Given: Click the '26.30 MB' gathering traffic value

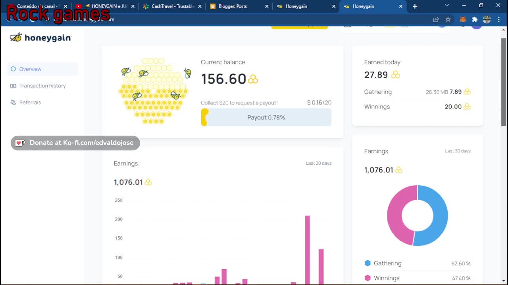Looking at the screenshot, I should pos(437,92).
